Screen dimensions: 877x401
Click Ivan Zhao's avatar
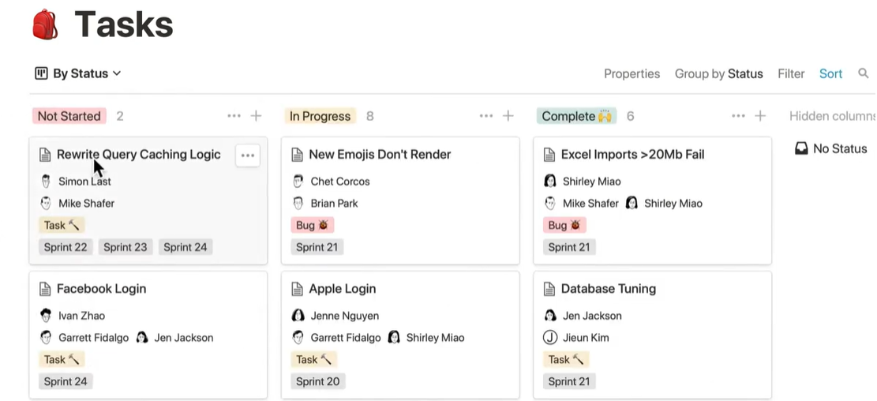pyautogui.click(x=46, y=316)
